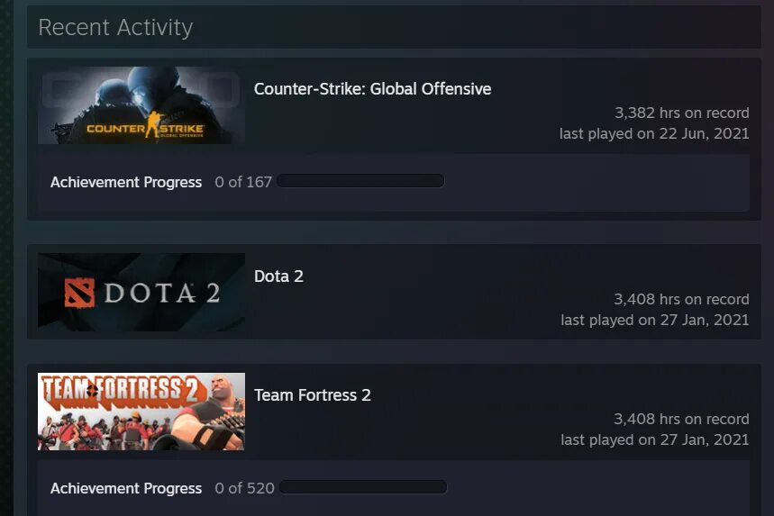This screenshot has height=516, width=774.
Task: Click Dota 2's 3,408 hrs on record
Action: (x=681, y=300)
